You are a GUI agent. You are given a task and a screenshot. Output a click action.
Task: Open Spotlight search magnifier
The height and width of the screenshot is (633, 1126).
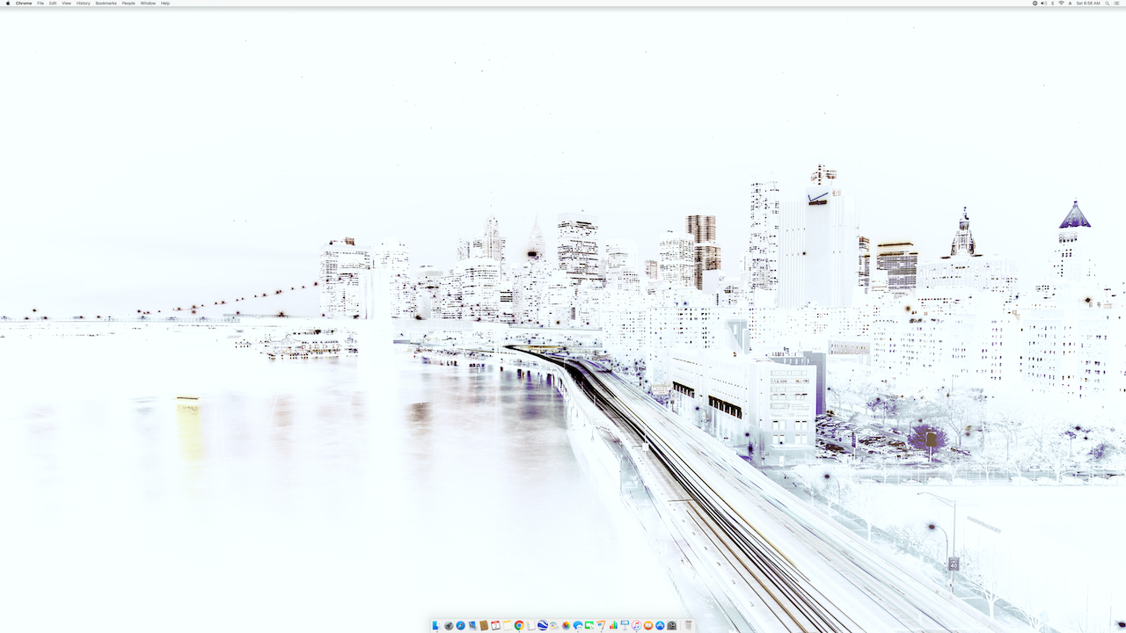pyautogui.click(x=1108, y=4)
